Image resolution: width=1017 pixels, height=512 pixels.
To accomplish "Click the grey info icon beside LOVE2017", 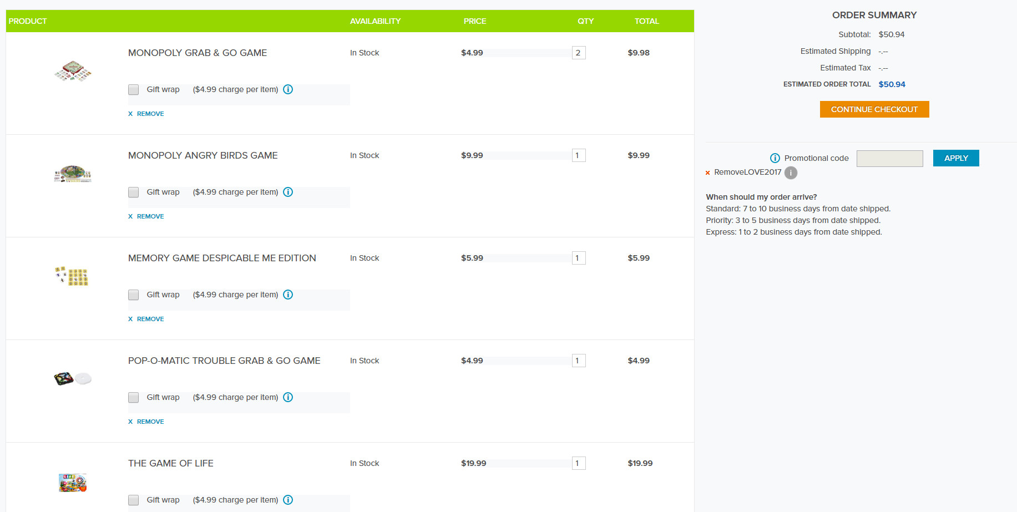I will click(x=791, y=173).
